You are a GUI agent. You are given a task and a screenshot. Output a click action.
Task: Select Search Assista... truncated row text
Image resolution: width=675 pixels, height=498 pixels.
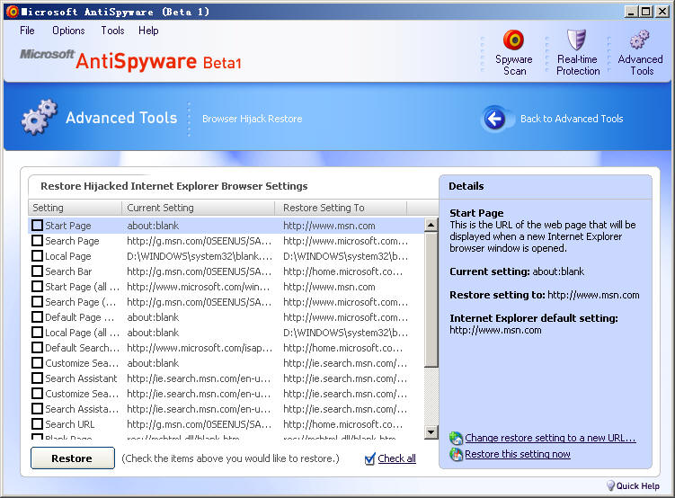pyautogui.click(x=82, y=409)
